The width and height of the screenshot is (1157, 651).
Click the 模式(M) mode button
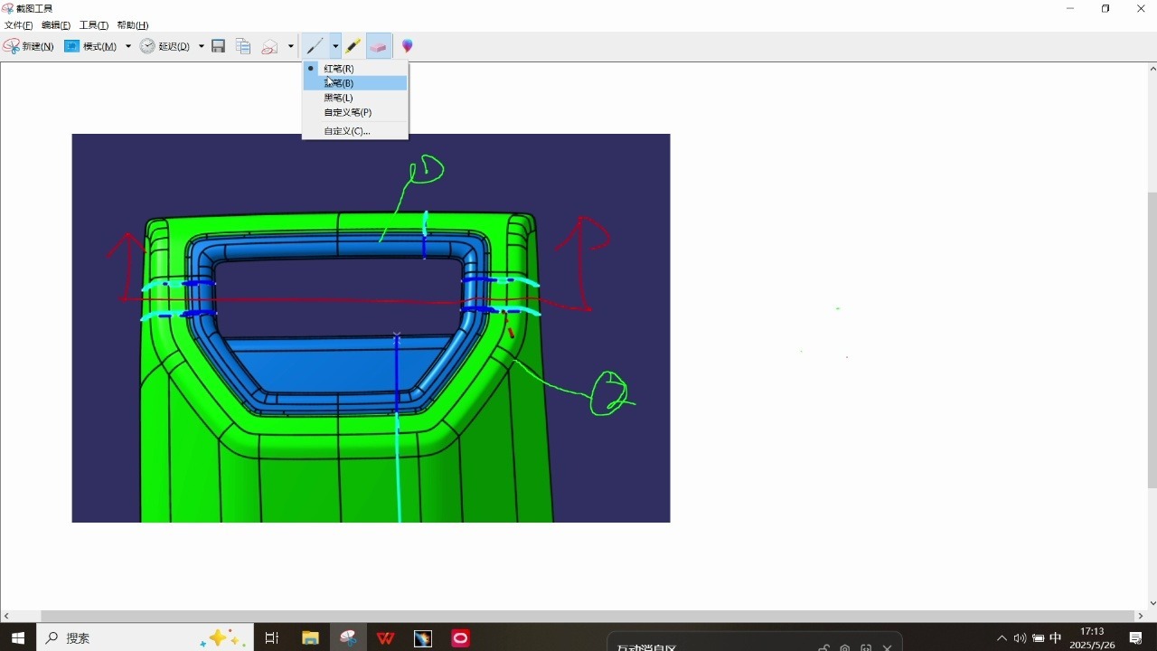(90, 46)
